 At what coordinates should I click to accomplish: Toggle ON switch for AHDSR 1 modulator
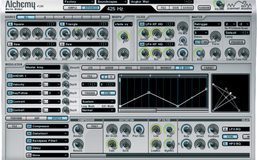(x=10, y=76)
